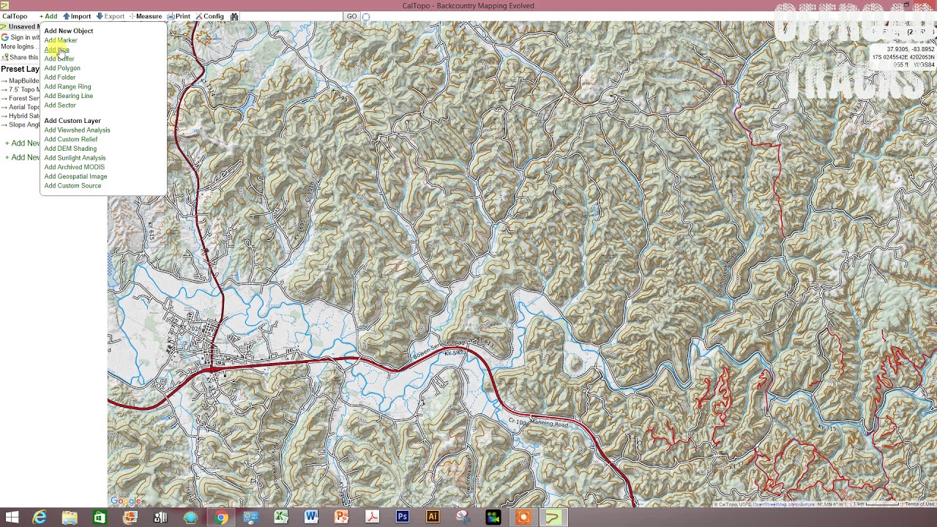
Task: Choose Add Archived MODIS
Action: (75, 167)
